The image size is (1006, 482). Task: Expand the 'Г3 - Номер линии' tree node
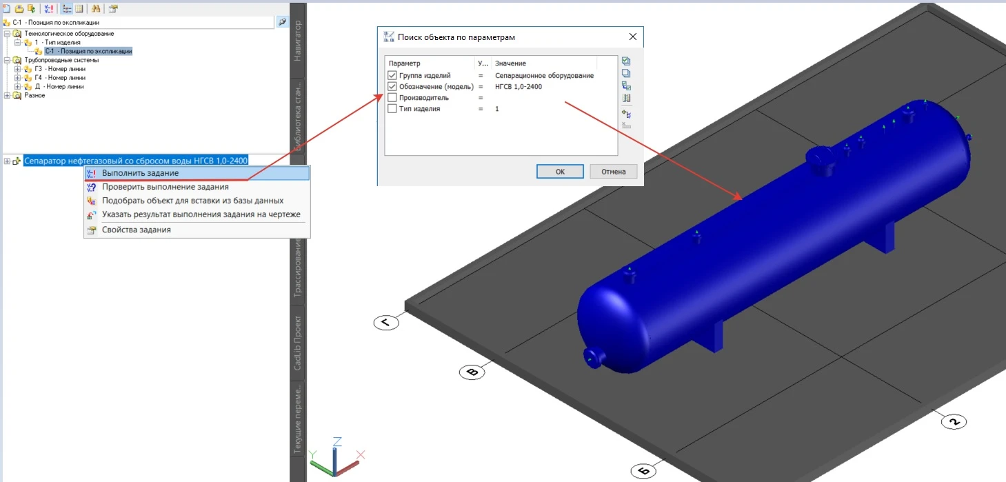click(x=17, y=69)
